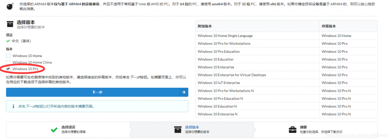Click Windows 10 Pro N in Enterprise N row
Viewport: 391px width, 140px height.
pos(349,114)
